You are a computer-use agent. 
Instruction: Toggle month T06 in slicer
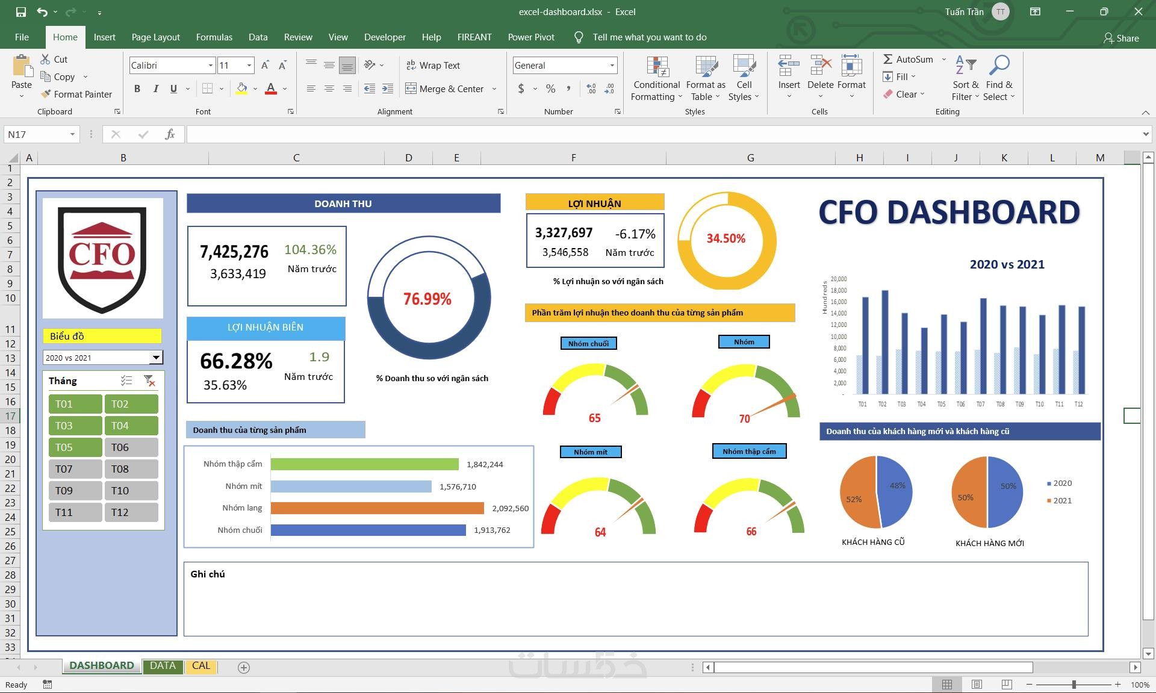131,447
